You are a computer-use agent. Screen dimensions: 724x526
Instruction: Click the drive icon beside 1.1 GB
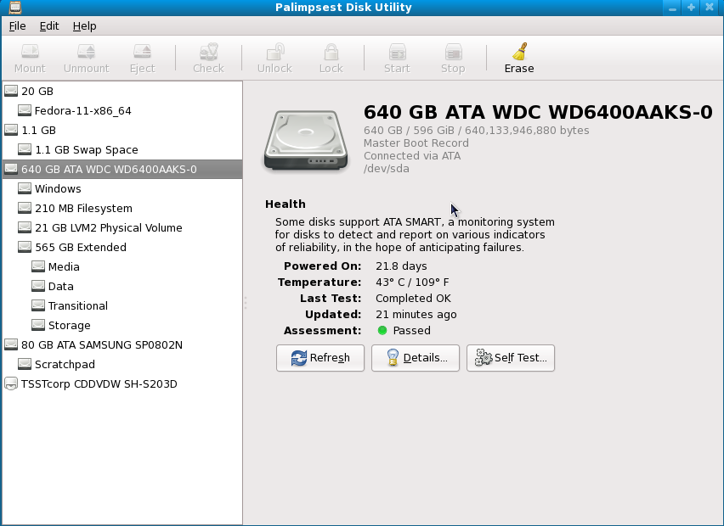tap(11, 130)
